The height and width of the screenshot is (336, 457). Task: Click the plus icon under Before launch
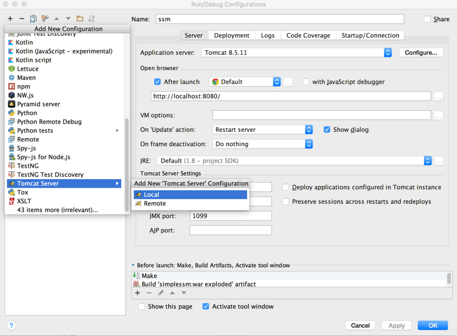(138, 293)
